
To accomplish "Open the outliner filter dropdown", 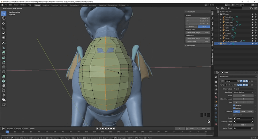I will (x=251, y=8).
